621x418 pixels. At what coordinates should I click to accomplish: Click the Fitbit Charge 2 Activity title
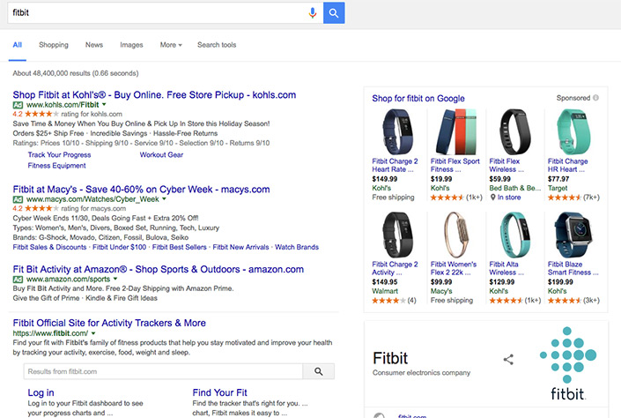395,268
